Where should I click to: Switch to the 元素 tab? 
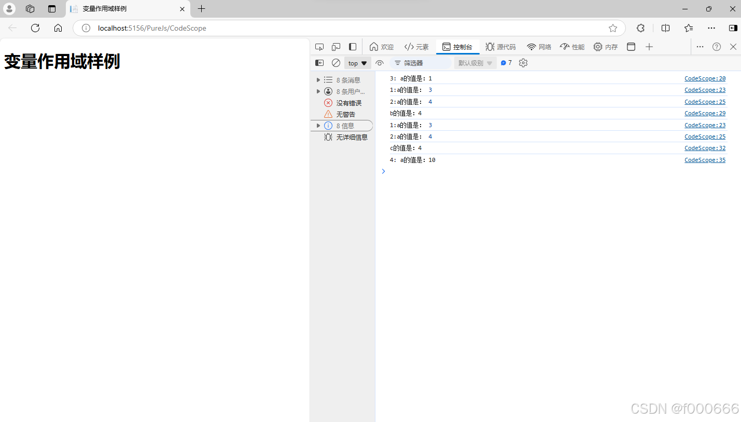point(416,47)
